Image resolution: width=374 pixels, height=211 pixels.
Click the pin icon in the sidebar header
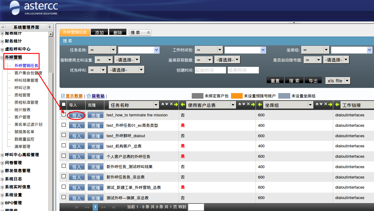tap(49, 27)
